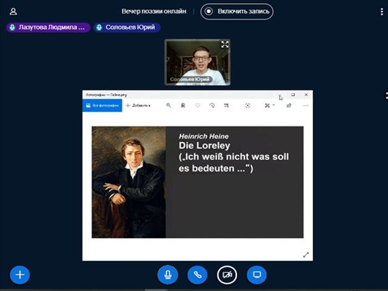Toggle the webcam off button
This screenshot has height=291, width=388.
pos(227,275)
